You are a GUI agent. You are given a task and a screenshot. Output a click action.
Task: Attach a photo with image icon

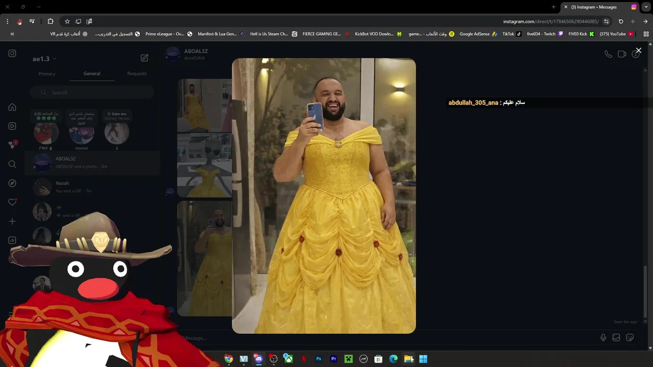pos(616,337)
